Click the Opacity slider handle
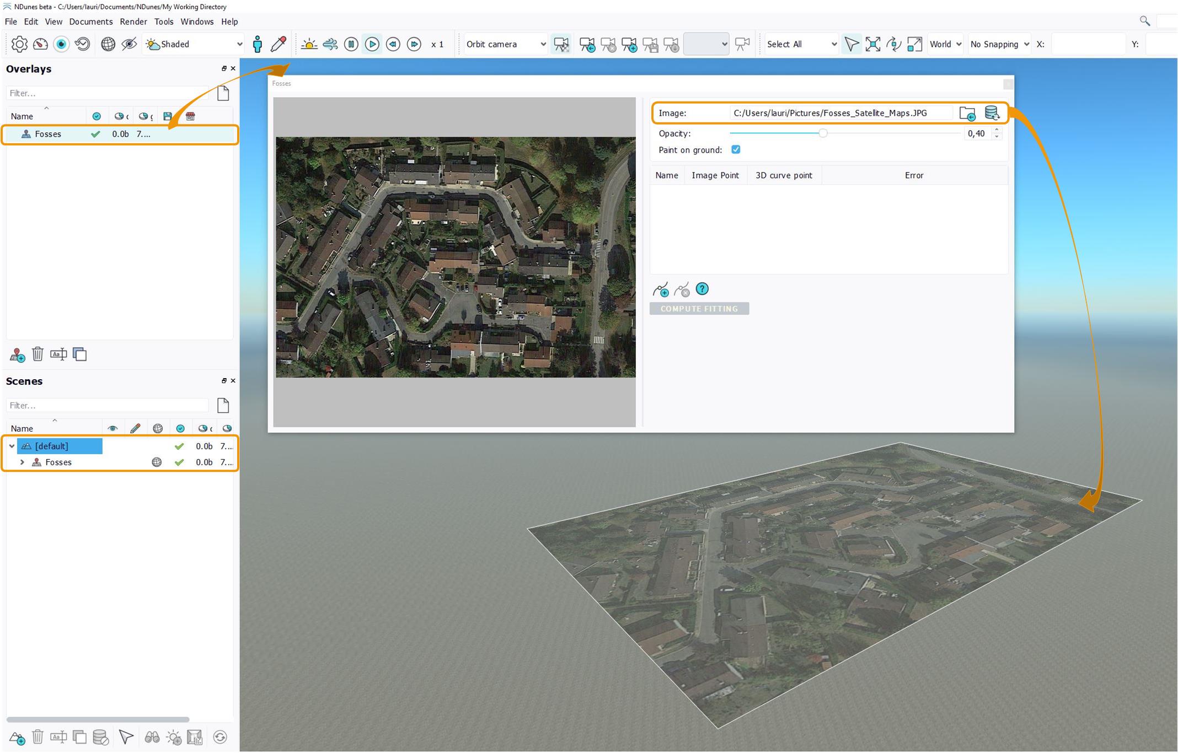 pyautogui.click(x=822, y=133)
